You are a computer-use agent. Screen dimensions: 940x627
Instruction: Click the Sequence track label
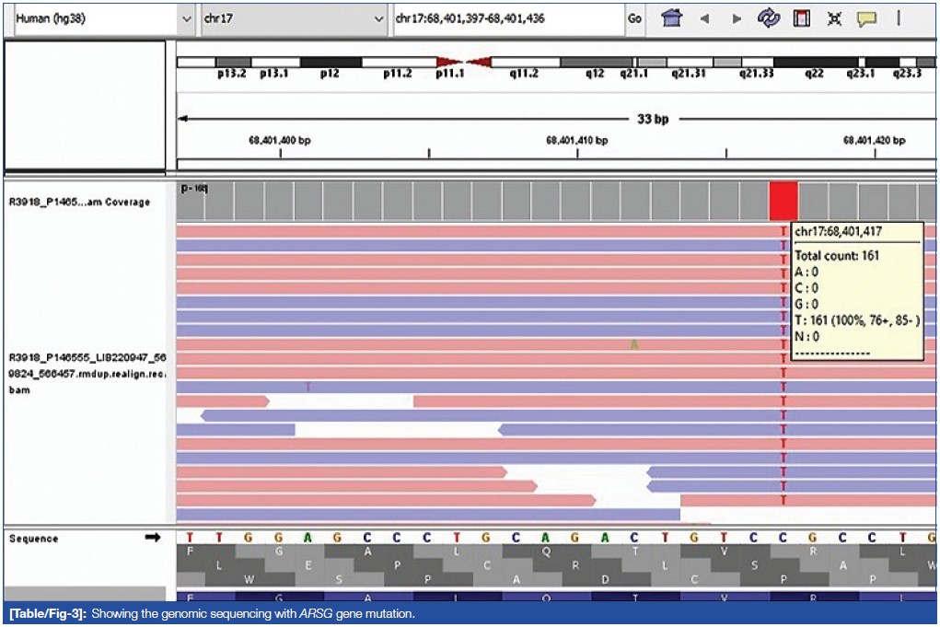(33, 539)
